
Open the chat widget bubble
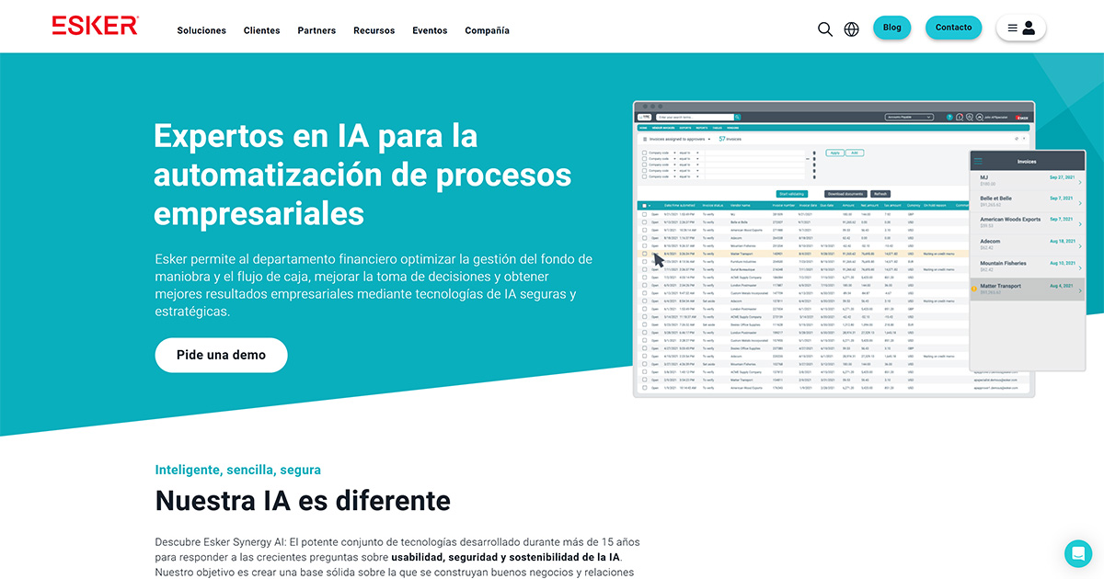point(1078,553)
